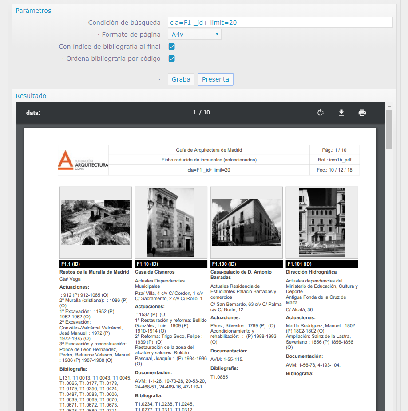Click the Casa-palacio Barradas photo

[246, 223]
